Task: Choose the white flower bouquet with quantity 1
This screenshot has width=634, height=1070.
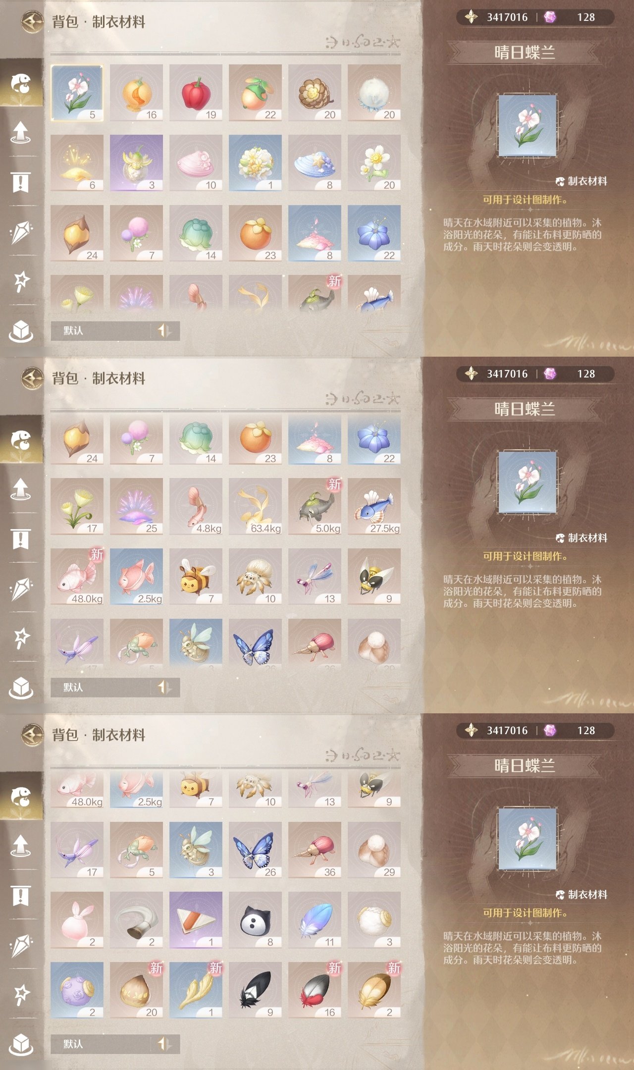Action: point(255,163)
